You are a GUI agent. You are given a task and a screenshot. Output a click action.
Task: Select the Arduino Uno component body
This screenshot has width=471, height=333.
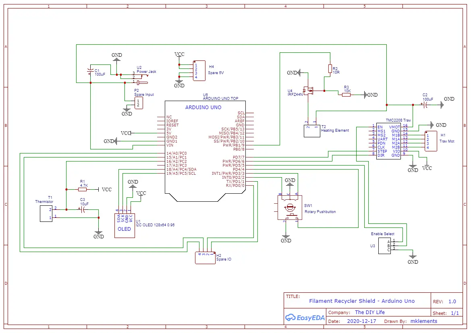point(205,153)
